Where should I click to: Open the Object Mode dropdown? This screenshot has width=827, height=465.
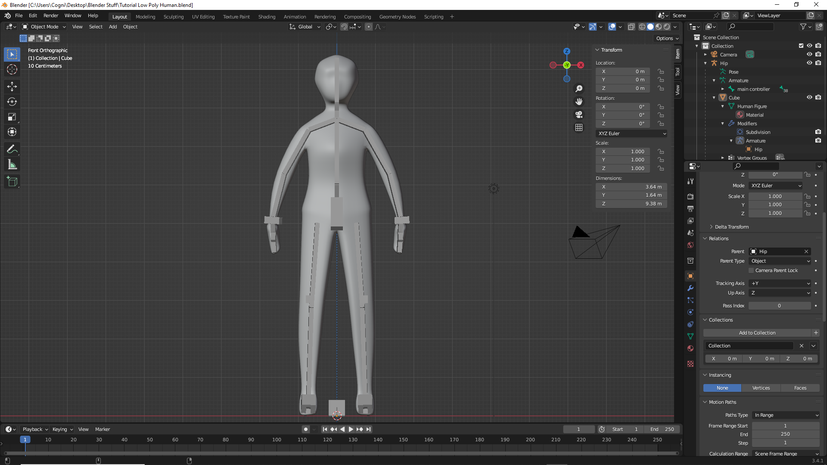[x=43, y=27]
